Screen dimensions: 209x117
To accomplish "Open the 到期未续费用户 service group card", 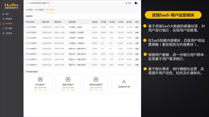I will [x=96, y=84].
